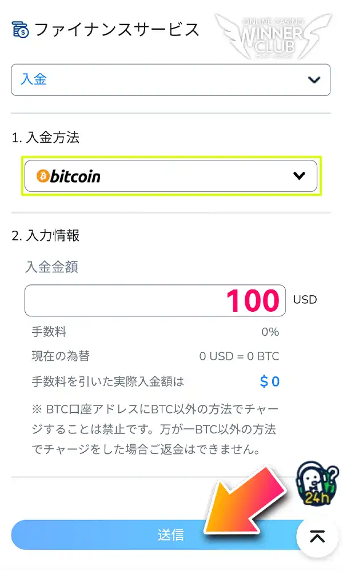343x571 pixels.
Task: Click the chevron inside the 入金 selector
Action: [x=314, y=80]
